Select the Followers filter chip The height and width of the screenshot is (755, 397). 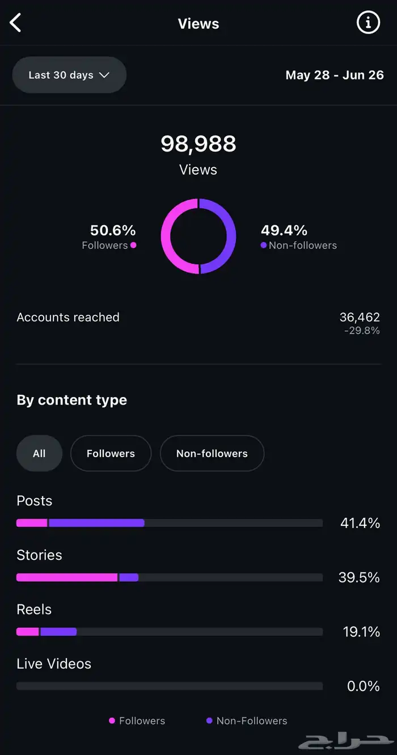tap(111, 453)
